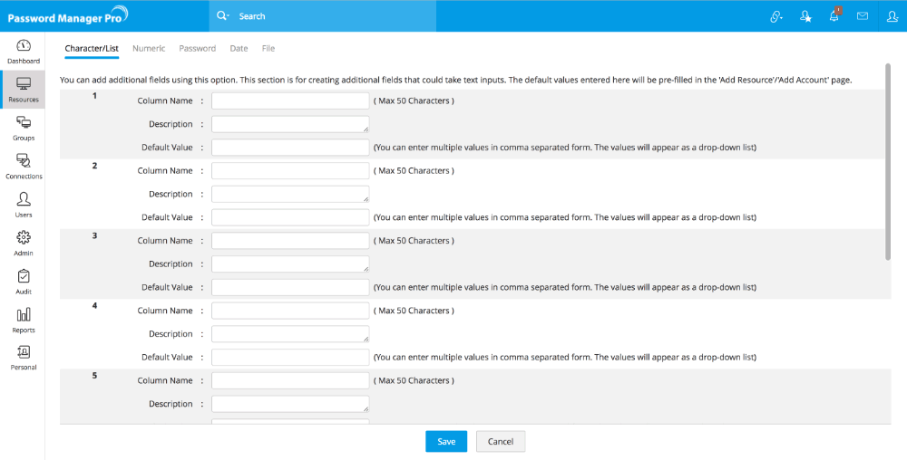
Task: Open the user profile menu
Action: pyautogui.click(x=892, y=15)
